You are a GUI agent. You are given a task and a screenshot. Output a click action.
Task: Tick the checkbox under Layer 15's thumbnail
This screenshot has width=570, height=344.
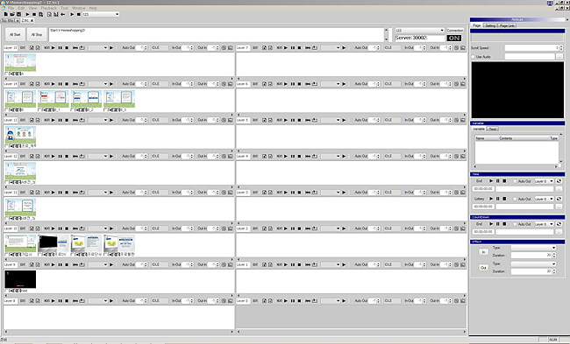(x=6, y=74)
